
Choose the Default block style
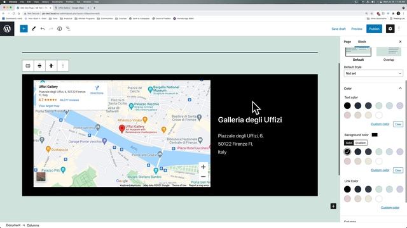(x=358, y=54)
